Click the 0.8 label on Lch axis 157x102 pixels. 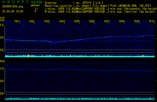pos(2,50)
